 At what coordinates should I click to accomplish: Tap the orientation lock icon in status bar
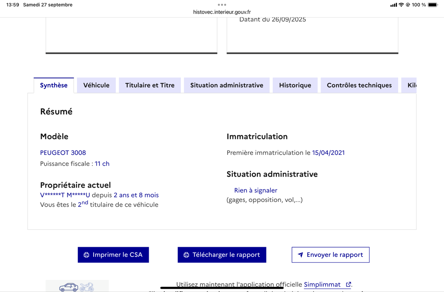pyautogui.click(x=408, y=5)
